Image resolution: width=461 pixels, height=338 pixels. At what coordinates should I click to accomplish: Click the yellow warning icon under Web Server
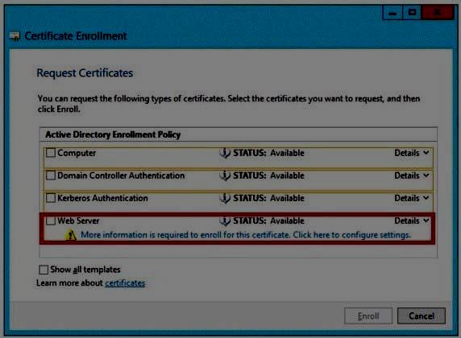[71, 235]
